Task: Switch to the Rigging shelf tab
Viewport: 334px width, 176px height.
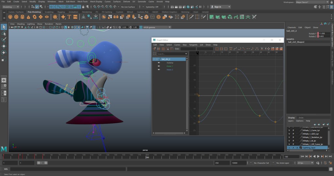Action: 61,12
